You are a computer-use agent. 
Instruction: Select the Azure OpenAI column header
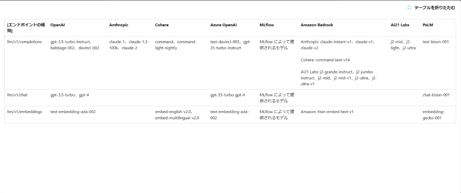[224, 25]
